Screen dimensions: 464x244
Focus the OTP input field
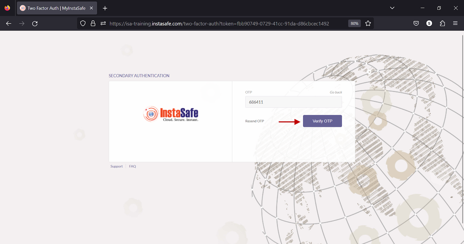[x=293, y=102]
